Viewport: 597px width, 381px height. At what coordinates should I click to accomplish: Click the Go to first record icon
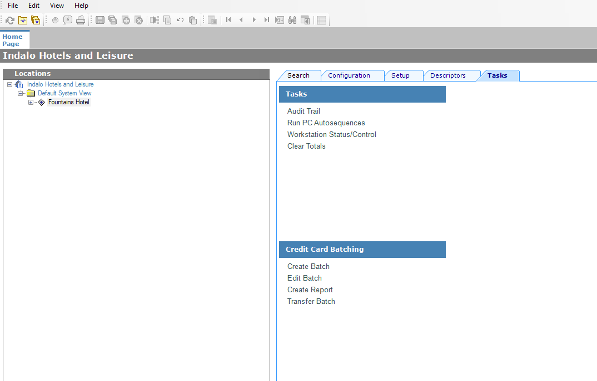[228, 21]
